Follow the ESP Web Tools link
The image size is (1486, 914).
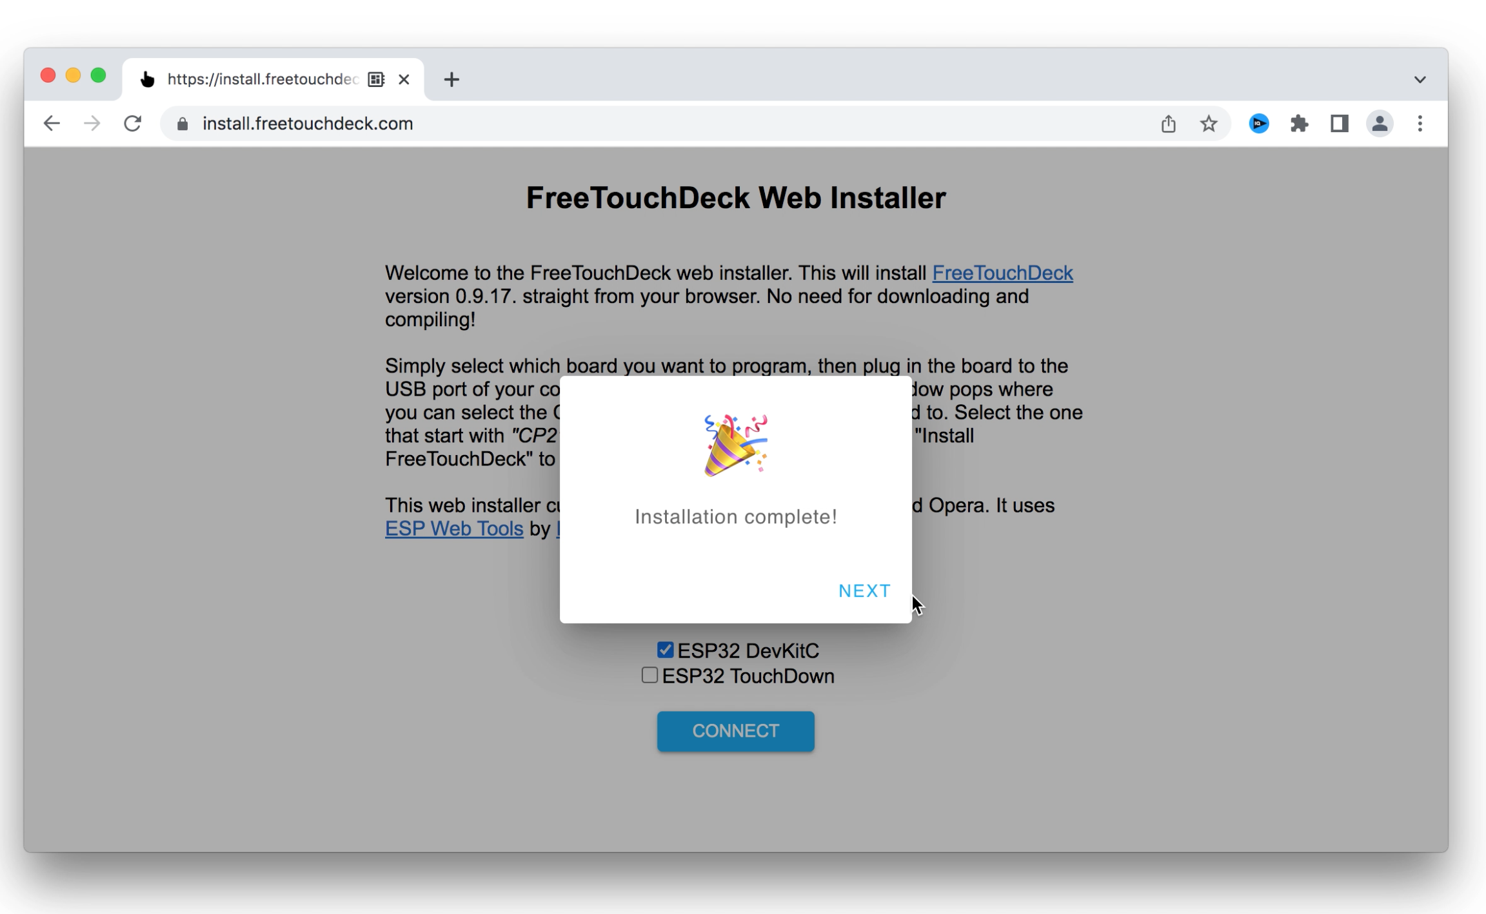pos(453,529)
